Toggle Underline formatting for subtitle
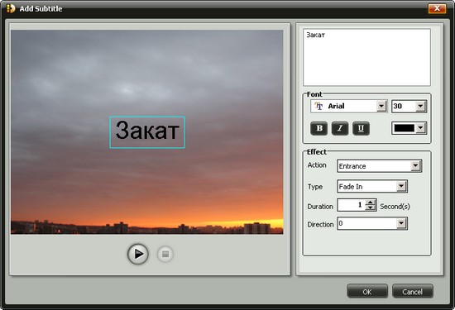Image resolution: width=455 pixels, height=310 pixels. (x=361, y=128)
